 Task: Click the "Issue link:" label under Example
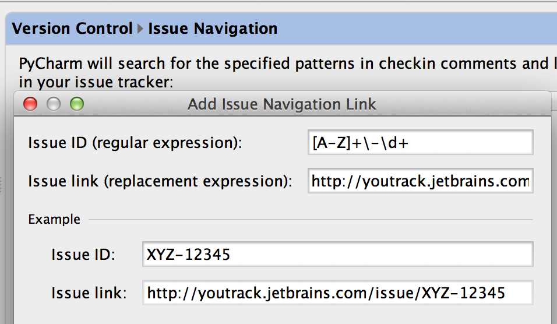(x=89, y=293)
